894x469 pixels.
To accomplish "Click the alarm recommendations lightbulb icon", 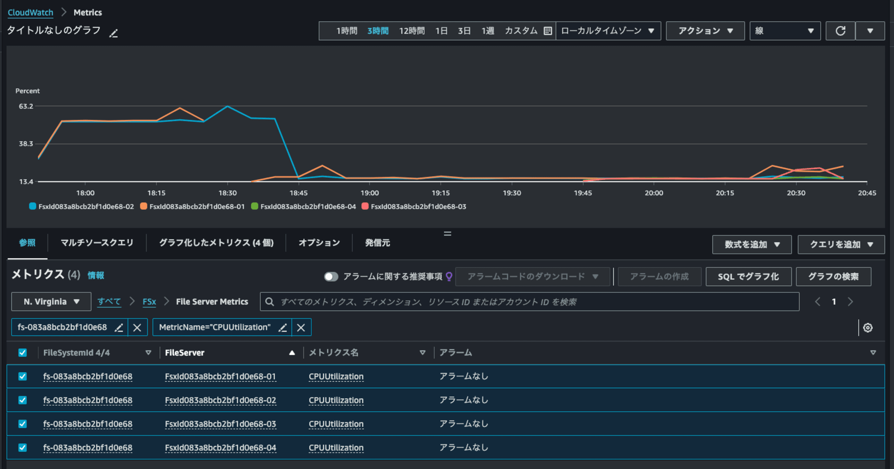I will coord(449,277).
